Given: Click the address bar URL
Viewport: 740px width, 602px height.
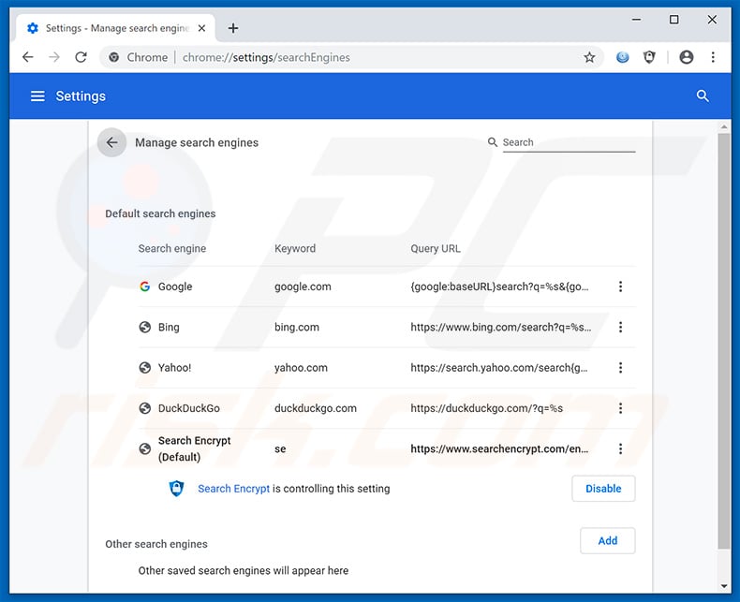Looking at the screenshot, I should pos(266,57).
